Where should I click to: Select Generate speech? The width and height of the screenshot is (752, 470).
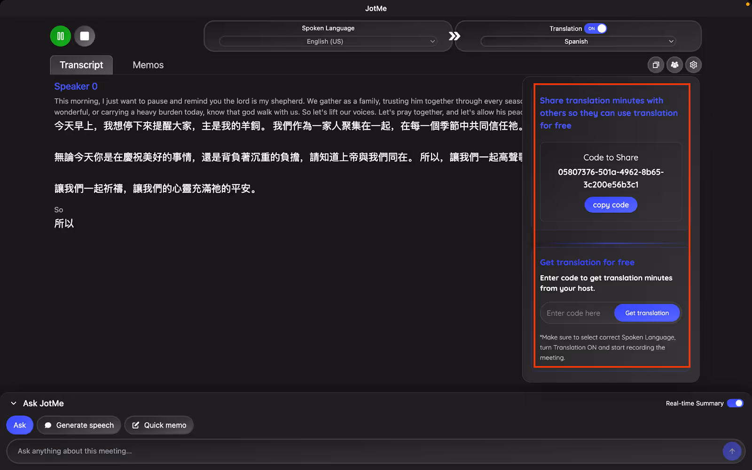[x=78, y=425]
